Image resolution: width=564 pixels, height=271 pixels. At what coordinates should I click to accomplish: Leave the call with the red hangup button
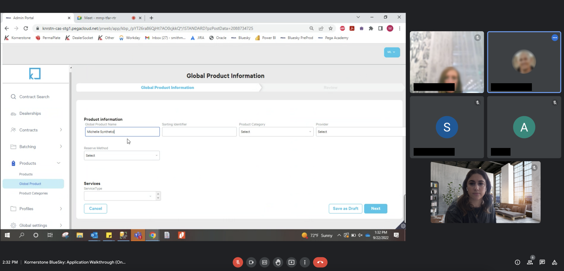(x=320, y=262)
